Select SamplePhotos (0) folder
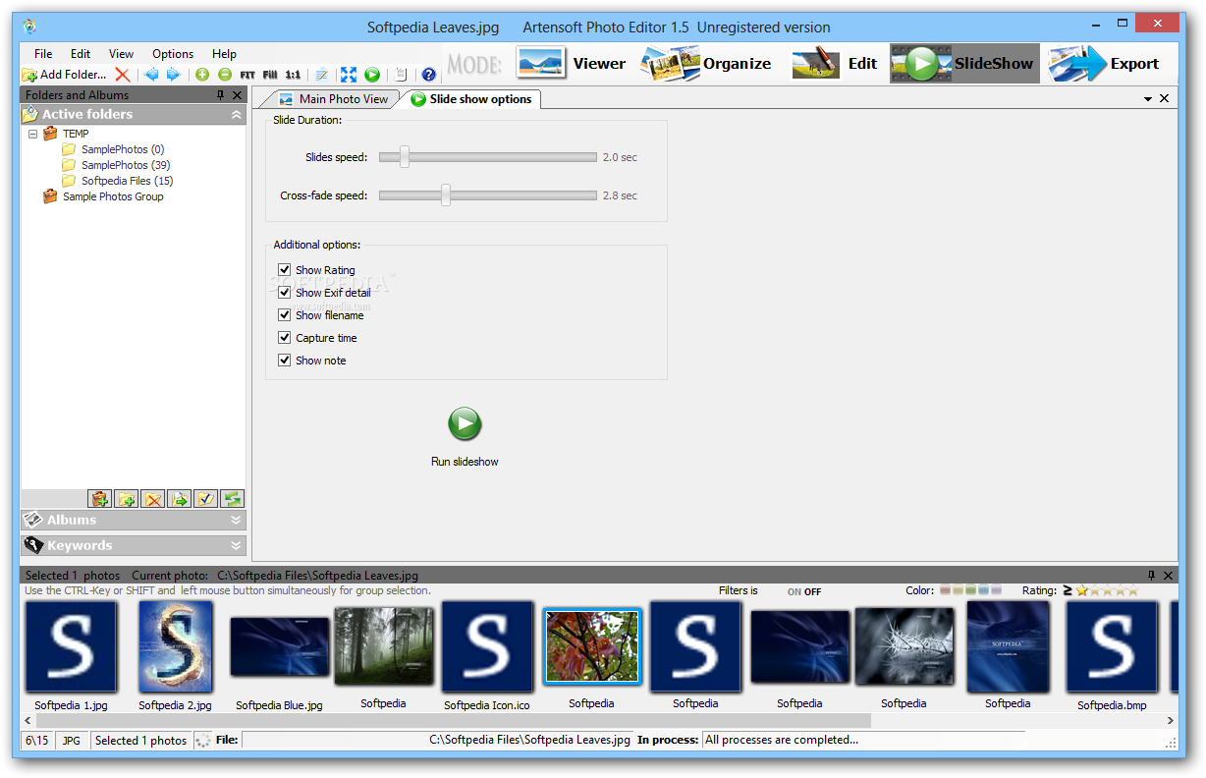This screenshot has height=778, width=1206. coord(112,149)
